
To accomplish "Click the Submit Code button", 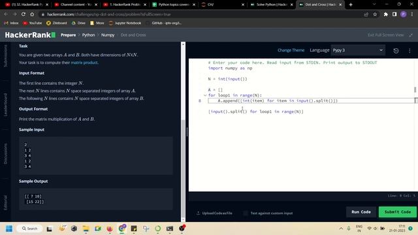I will (x=398, y=211).
